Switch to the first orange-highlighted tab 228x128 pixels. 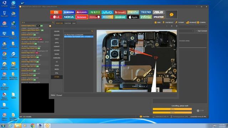coord(59,23)
